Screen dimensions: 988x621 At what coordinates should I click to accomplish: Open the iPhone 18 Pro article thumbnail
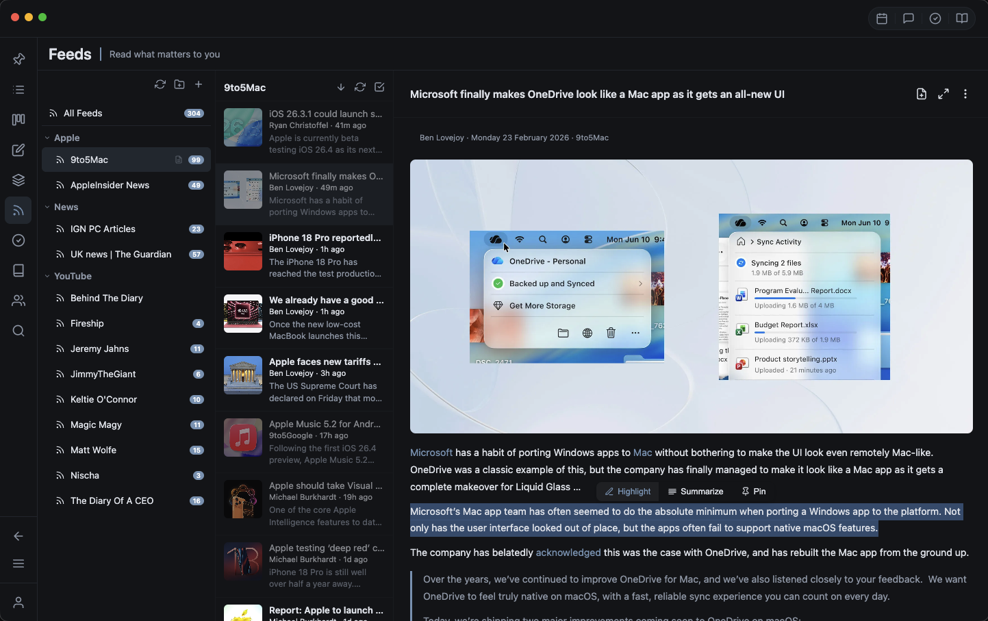click(x=242, y=251)
